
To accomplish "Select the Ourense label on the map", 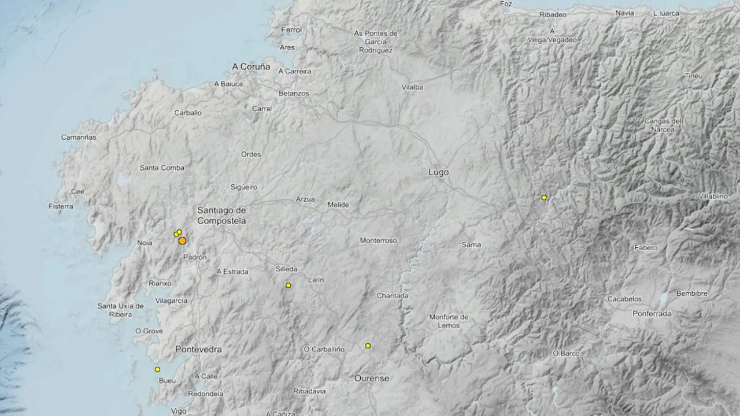I will (373, 378).
